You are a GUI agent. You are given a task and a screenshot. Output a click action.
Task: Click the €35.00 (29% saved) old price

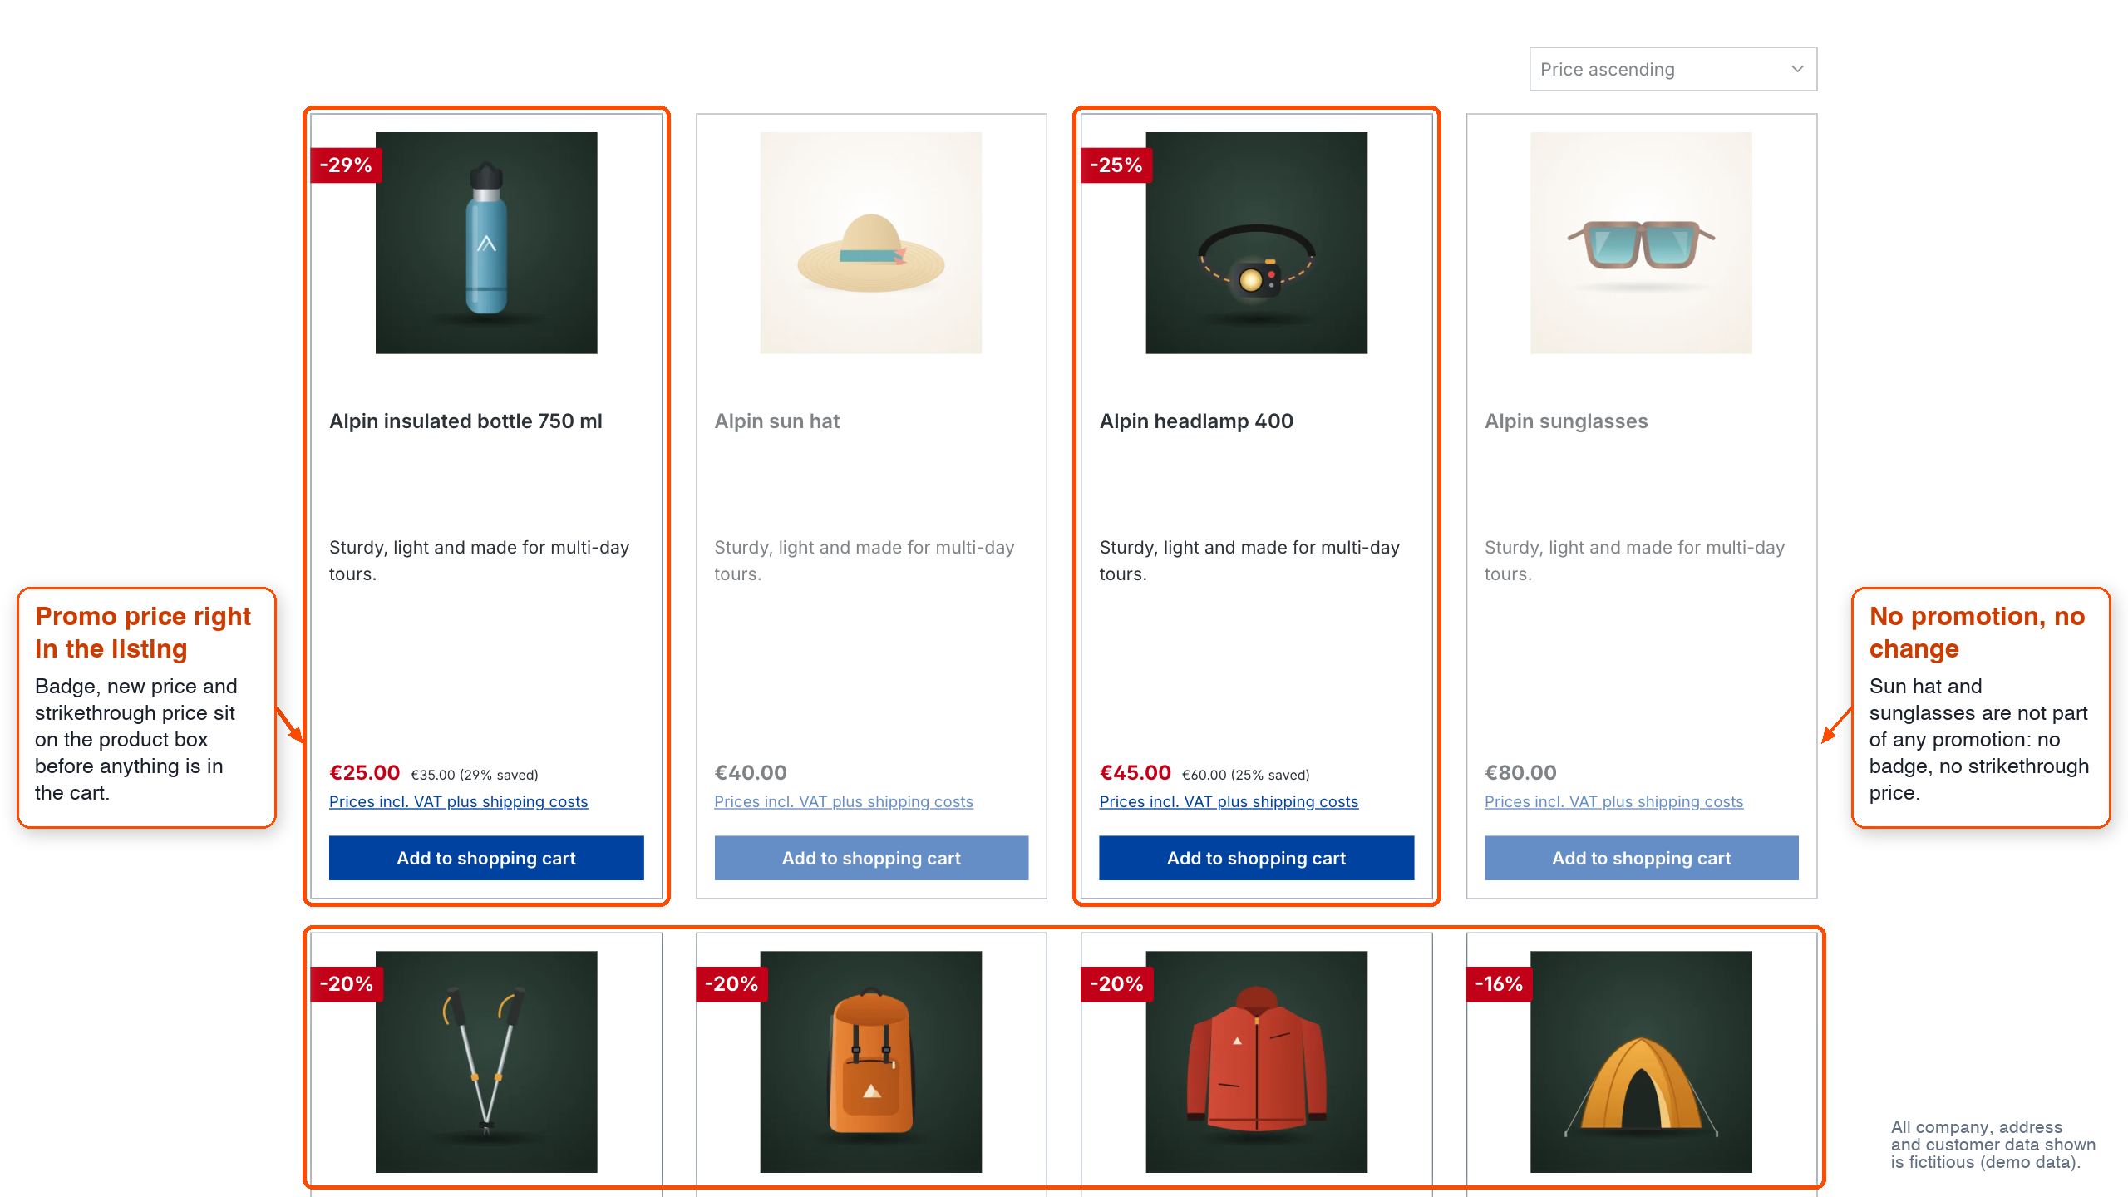(475, 775)
